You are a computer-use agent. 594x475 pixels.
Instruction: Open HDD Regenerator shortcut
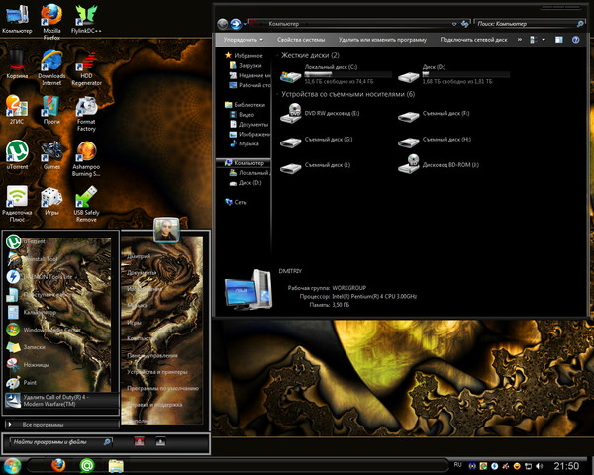coord(86,67)
